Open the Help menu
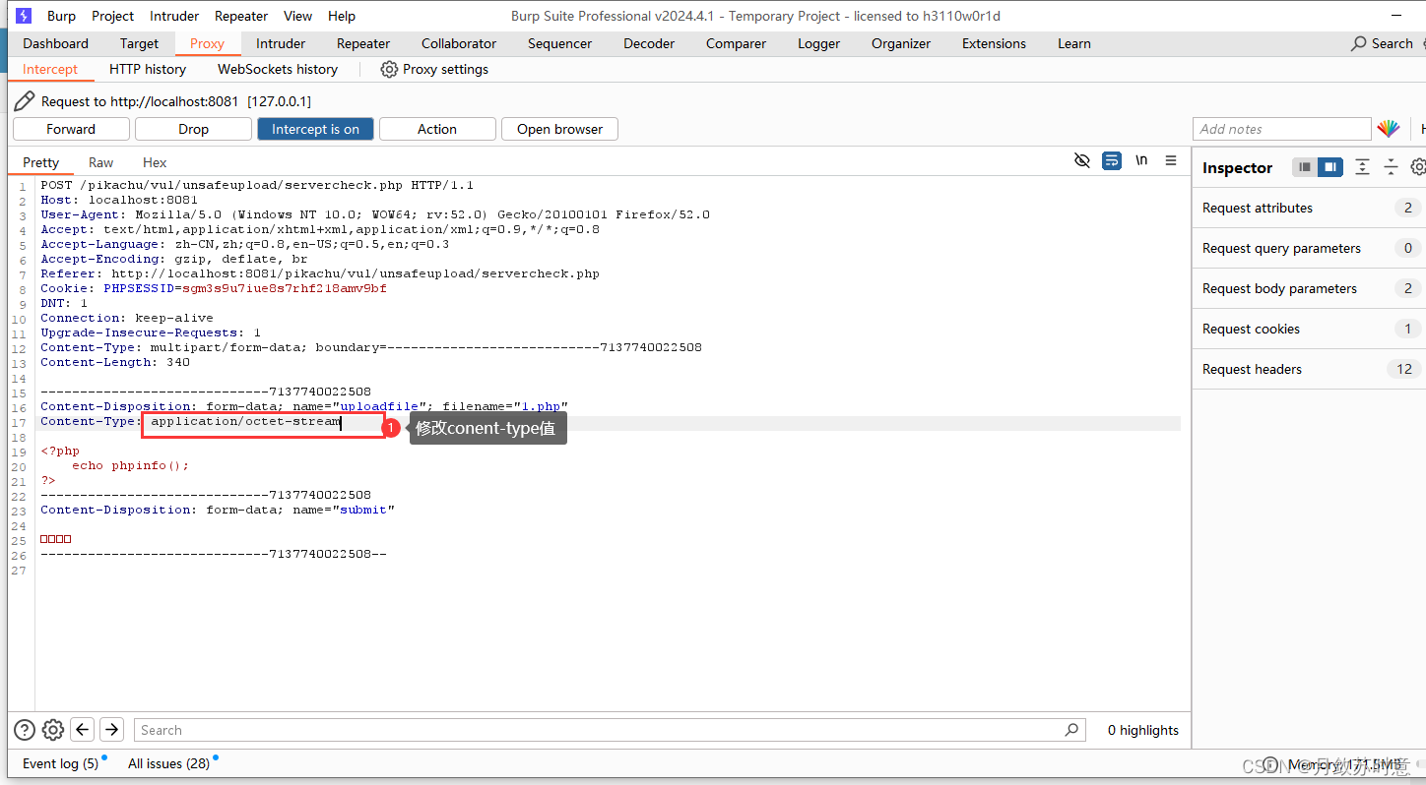Screen dimensions: 1426x785 342,16
